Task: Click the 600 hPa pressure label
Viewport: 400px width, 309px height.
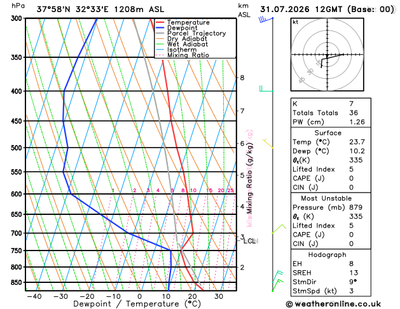Action: pyautogui.click(x=18, y=194)
